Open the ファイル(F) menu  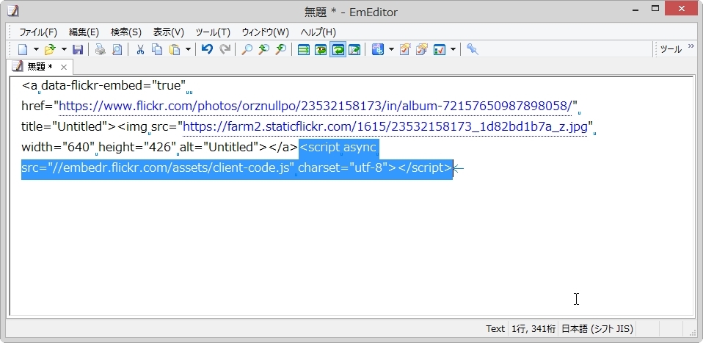tap(38, 32)
